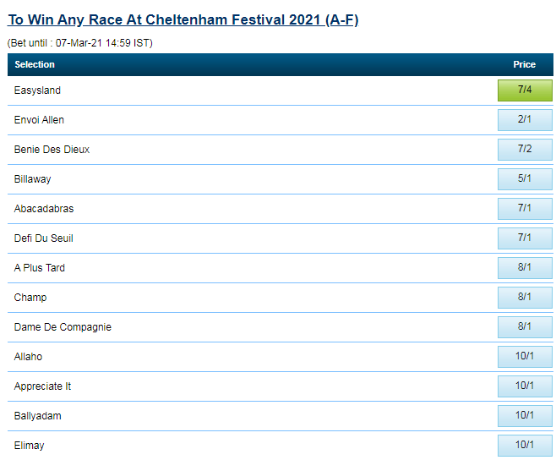Select Defi Du Seuil 7/1 price

click(525, 238)
